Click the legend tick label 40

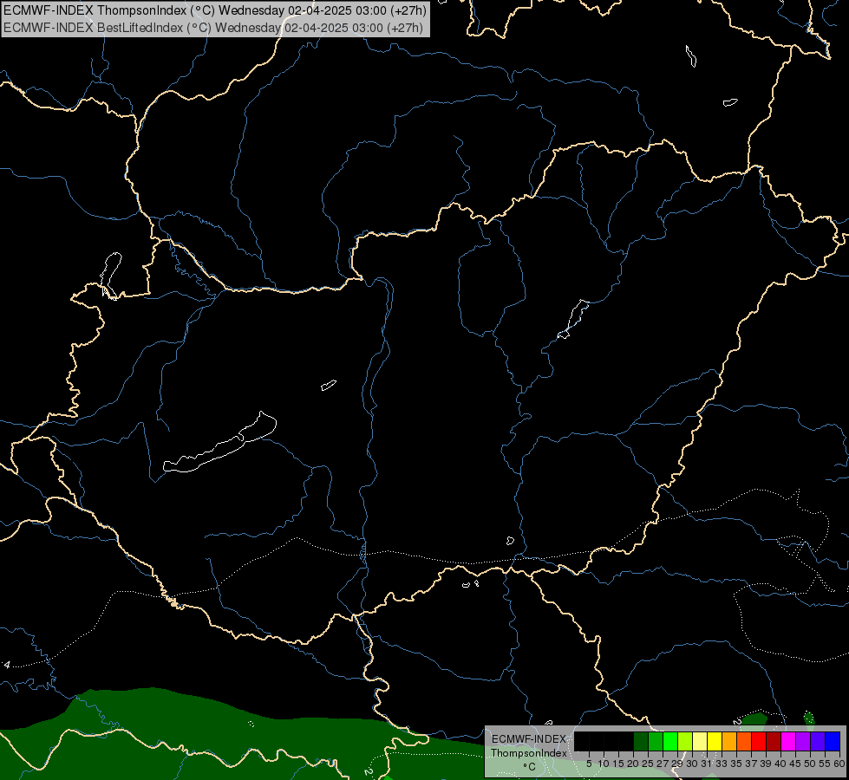point(780,764)
